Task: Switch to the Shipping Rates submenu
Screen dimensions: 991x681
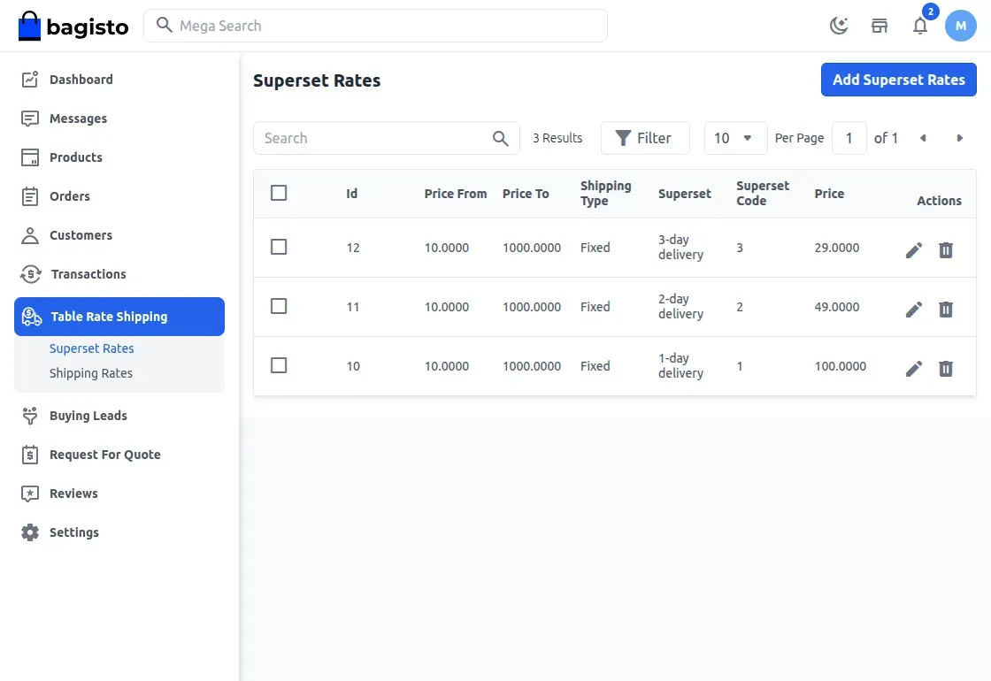Action: [91, 372]
